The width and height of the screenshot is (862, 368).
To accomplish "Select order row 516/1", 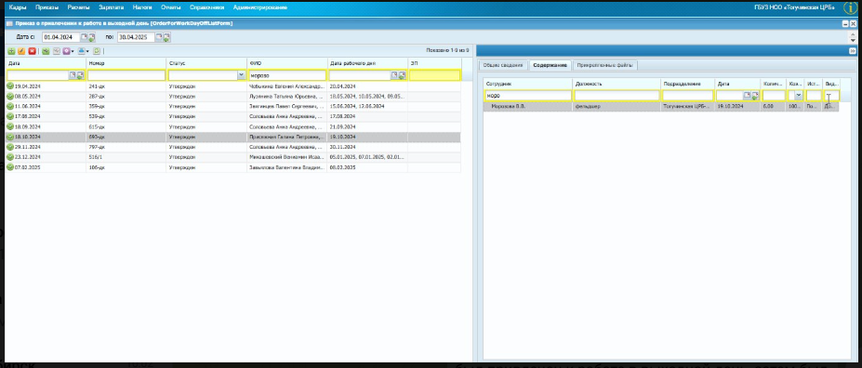I will [233, 157].
